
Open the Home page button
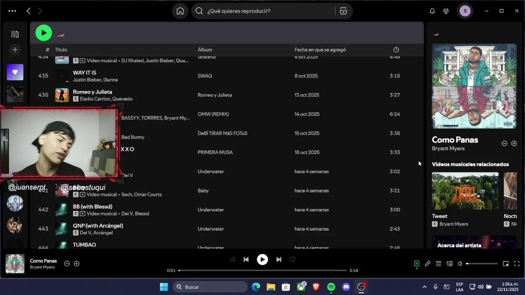click(180, 11)
